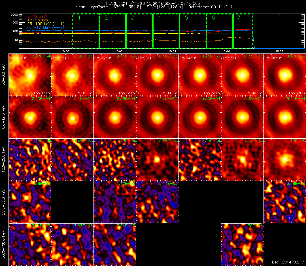Click the '1-Dec-2014 02:17' timestamp

coord(285,262)
